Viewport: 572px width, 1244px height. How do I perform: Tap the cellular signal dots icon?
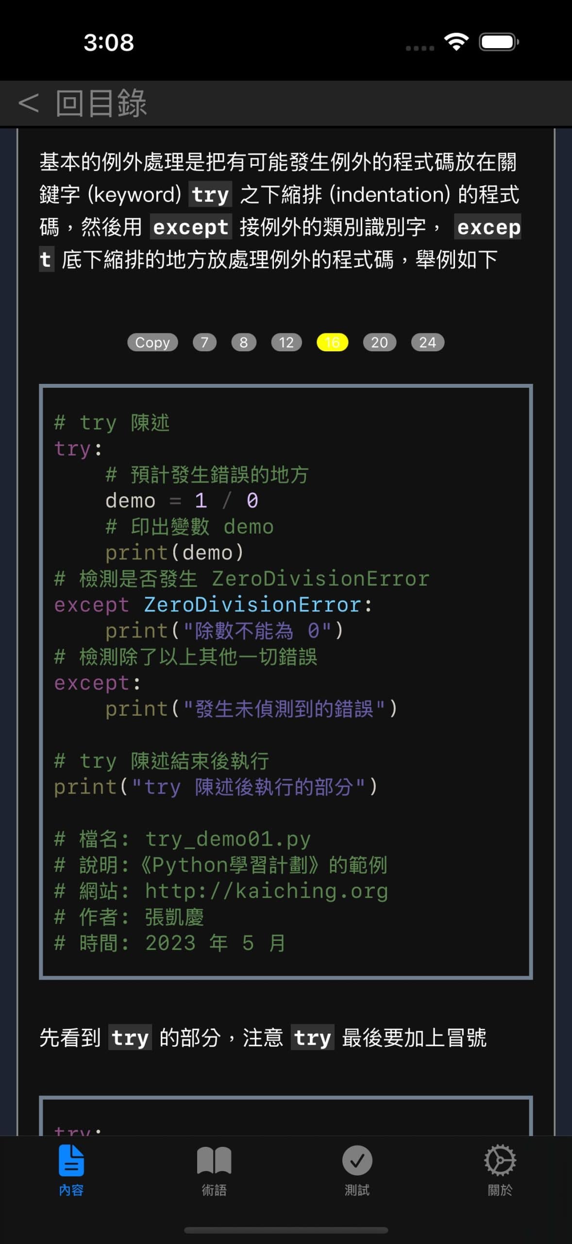click(x=420, y=47)
